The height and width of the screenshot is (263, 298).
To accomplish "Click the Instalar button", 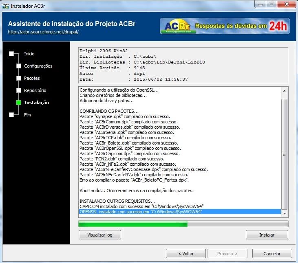I will tap(267, 235).
